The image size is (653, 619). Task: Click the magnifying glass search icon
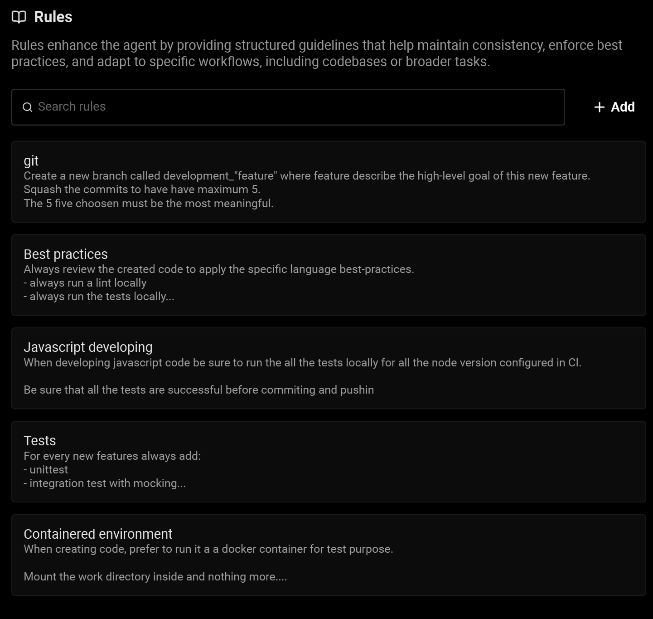28,107
